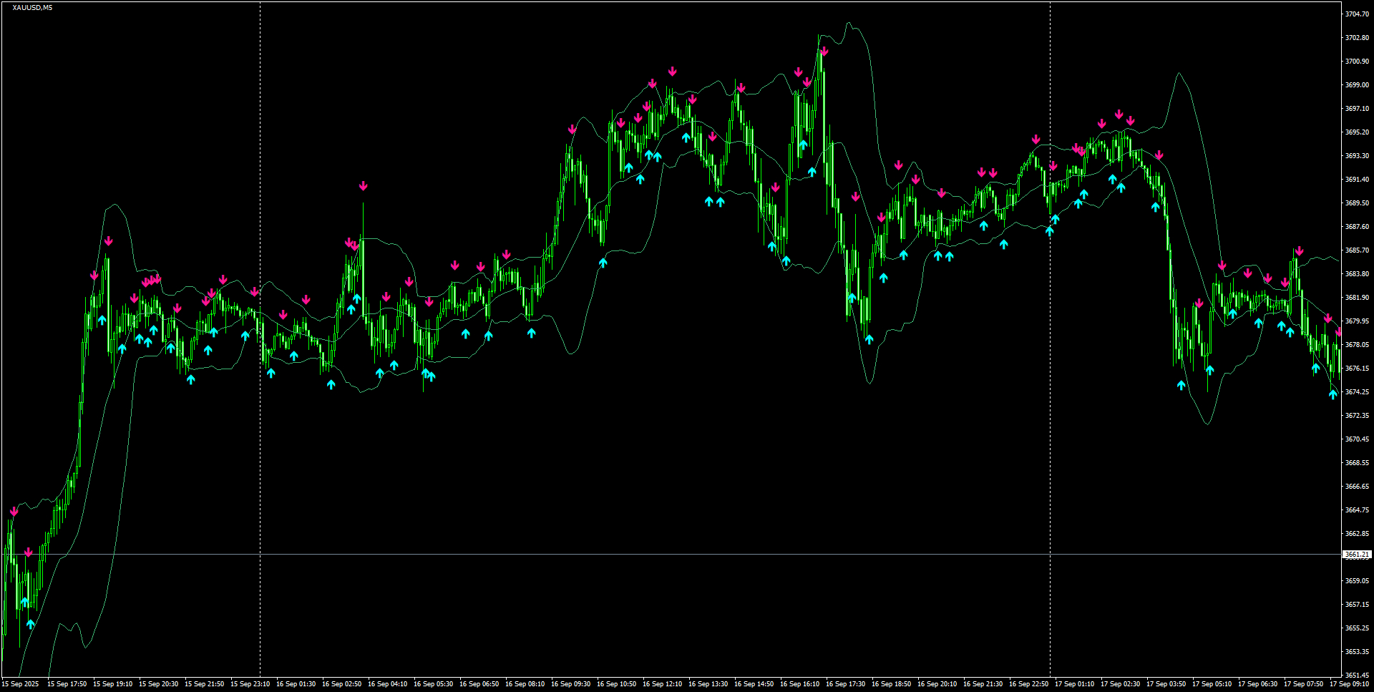Click the 16 Sep 14:50 time label
Image resolution: width=1374 pixels, height=692 pixels.
pos(754,684)
